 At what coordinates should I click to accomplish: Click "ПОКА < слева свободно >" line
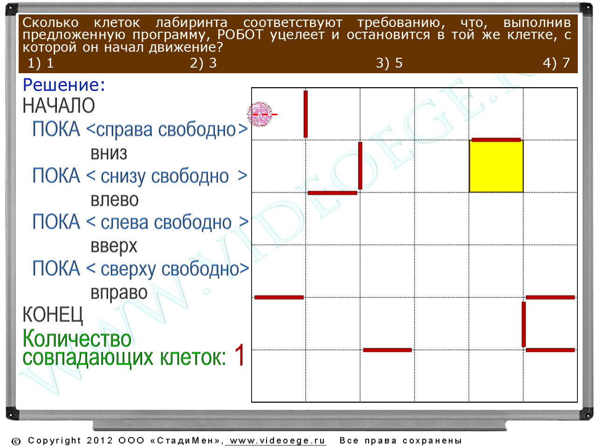140,222
